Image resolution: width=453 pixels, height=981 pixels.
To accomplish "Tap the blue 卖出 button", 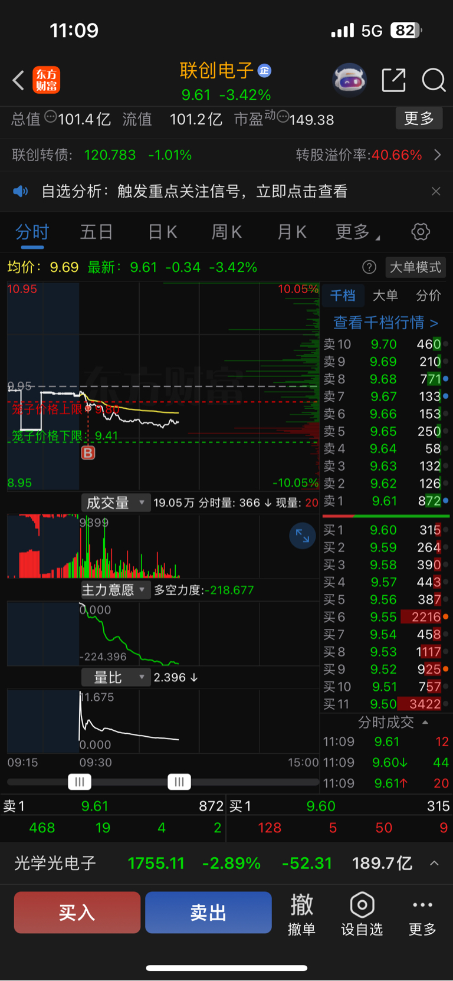I will pyautogui.click(x=208, y=913).
